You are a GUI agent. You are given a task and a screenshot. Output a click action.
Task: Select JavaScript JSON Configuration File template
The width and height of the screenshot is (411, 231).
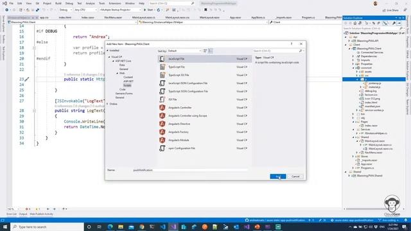pyautogui.click(x=205, y=83)
